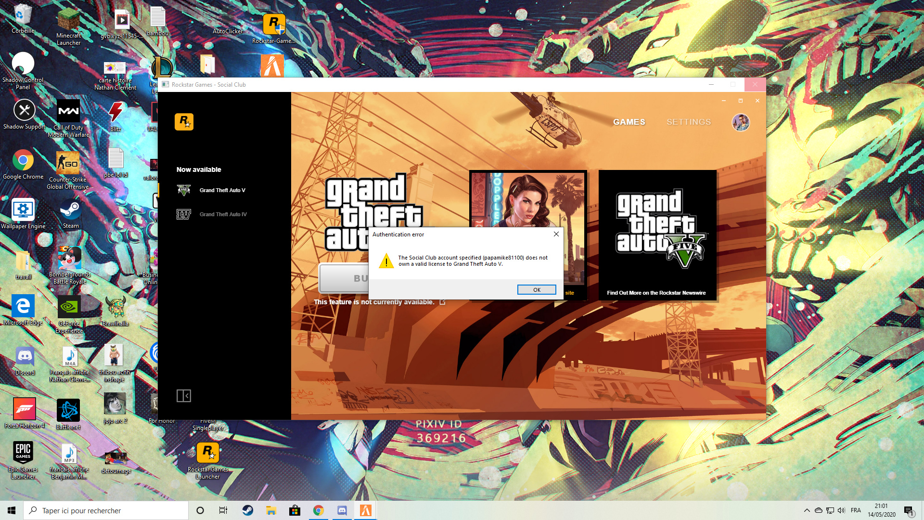Open Google Chrome desktop icon
Screen dimensions: 924x520
click(23, 165)
